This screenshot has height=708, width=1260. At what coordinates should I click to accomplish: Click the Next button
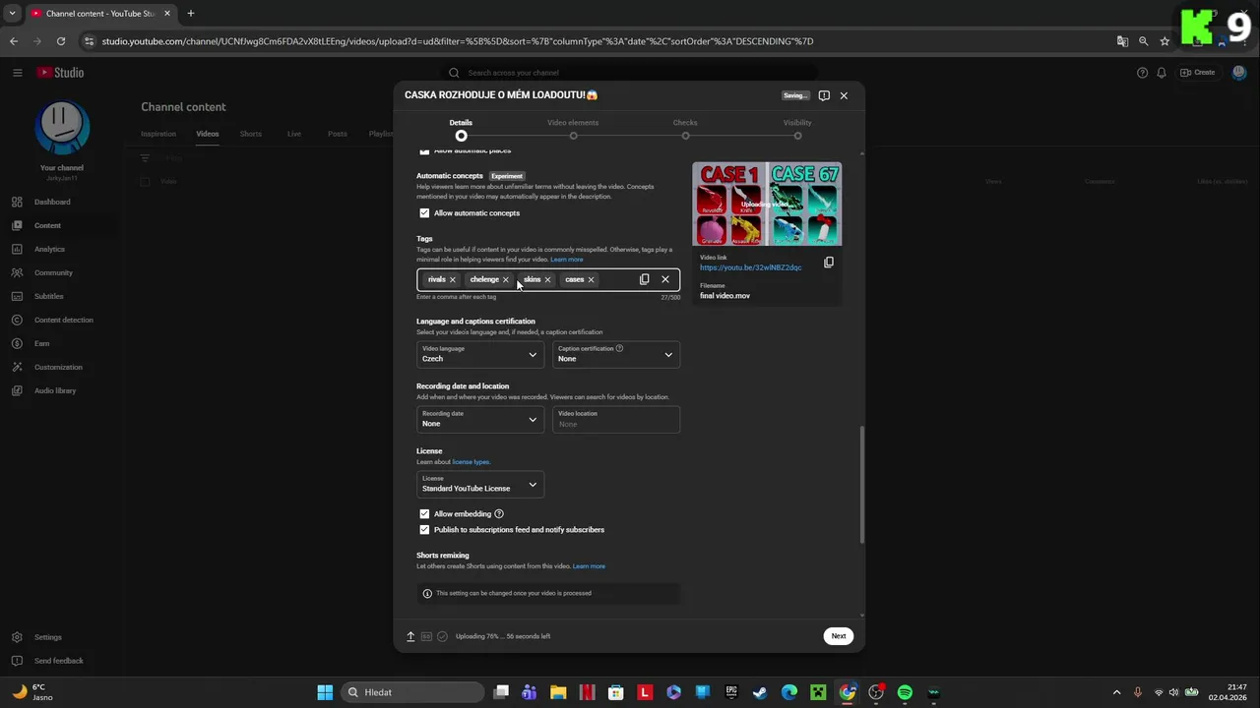(839, 636)
